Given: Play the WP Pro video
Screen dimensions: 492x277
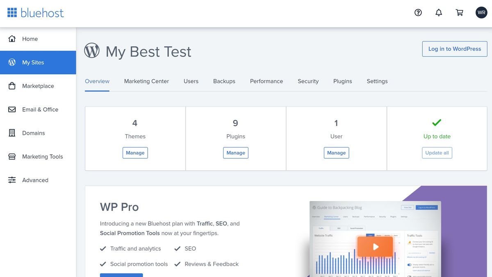Looking at the screenshot, I should click(x=376, y=247).
